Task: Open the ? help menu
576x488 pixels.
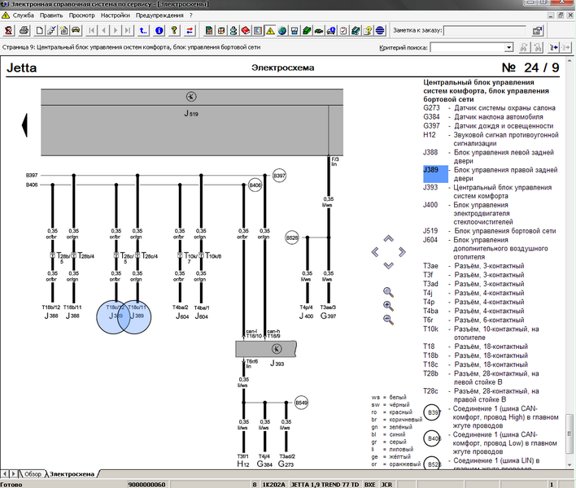Action: coord(191,15)
